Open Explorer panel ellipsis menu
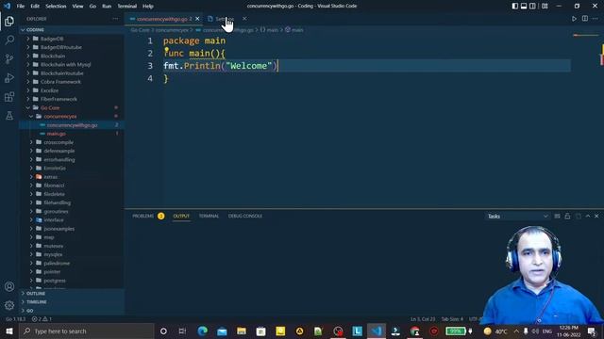 click(x=115, y=19)
